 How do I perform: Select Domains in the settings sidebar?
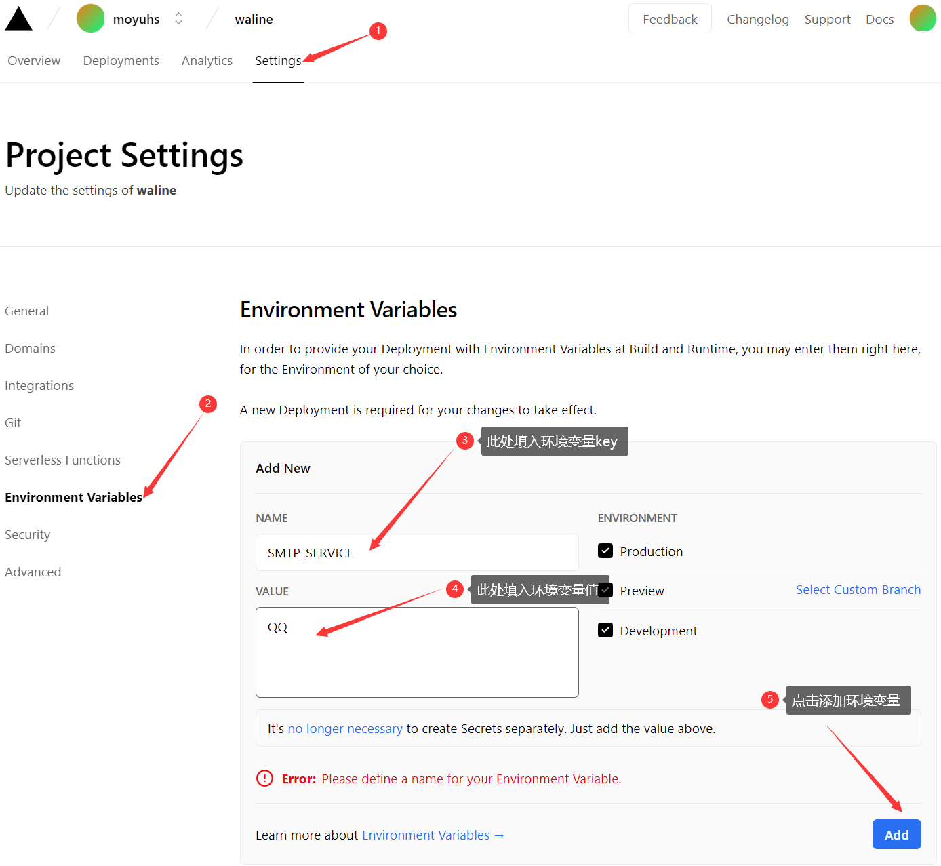click(31, 349)
